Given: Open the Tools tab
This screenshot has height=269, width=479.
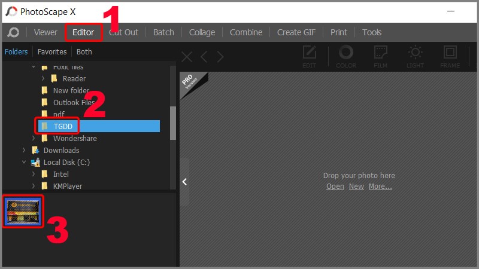Looking at the screenshot, I should (372, 32).
